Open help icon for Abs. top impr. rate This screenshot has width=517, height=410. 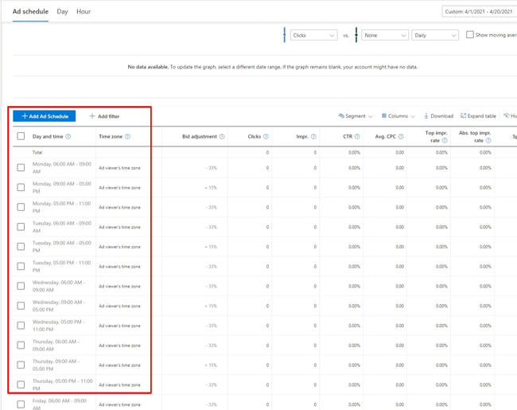point(488,140)
